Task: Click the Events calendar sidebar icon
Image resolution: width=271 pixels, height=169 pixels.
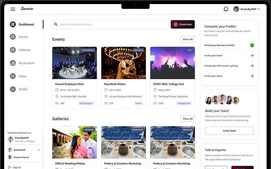Action: [x=13, y=37]
